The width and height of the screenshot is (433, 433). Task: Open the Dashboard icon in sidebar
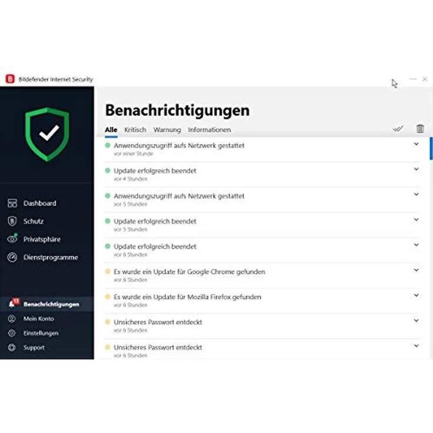click(12, 203)
